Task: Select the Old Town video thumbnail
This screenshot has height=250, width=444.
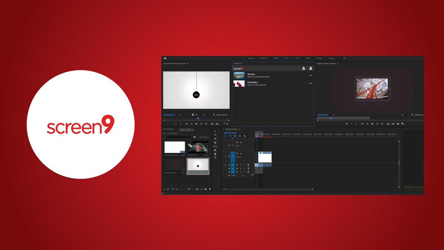Action: [239, 76]
